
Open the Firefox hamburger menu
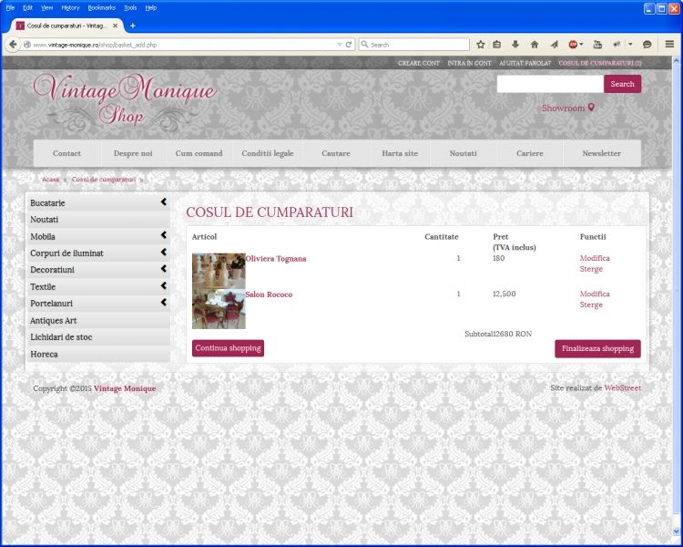point(669,44)
